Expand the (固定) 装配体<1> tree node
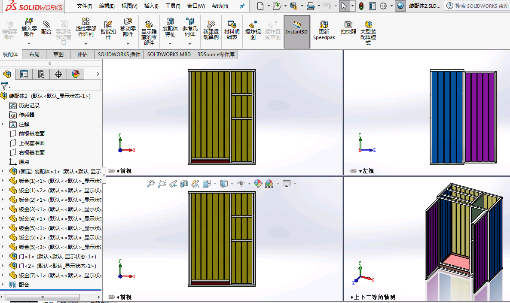The width and height of the screenshot is (510, 303). point(3,171)
